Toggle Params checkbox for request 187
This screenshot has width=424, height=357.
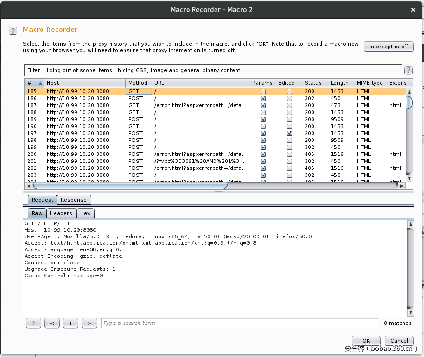pos(263,106)
